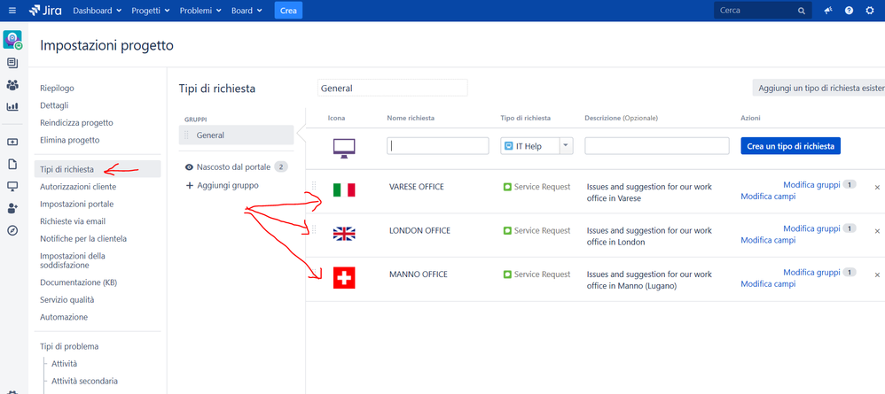The width and height of the screenshot is (885, 394).
Task: Click the monitor icon for new request type
Action: [344, 147]
